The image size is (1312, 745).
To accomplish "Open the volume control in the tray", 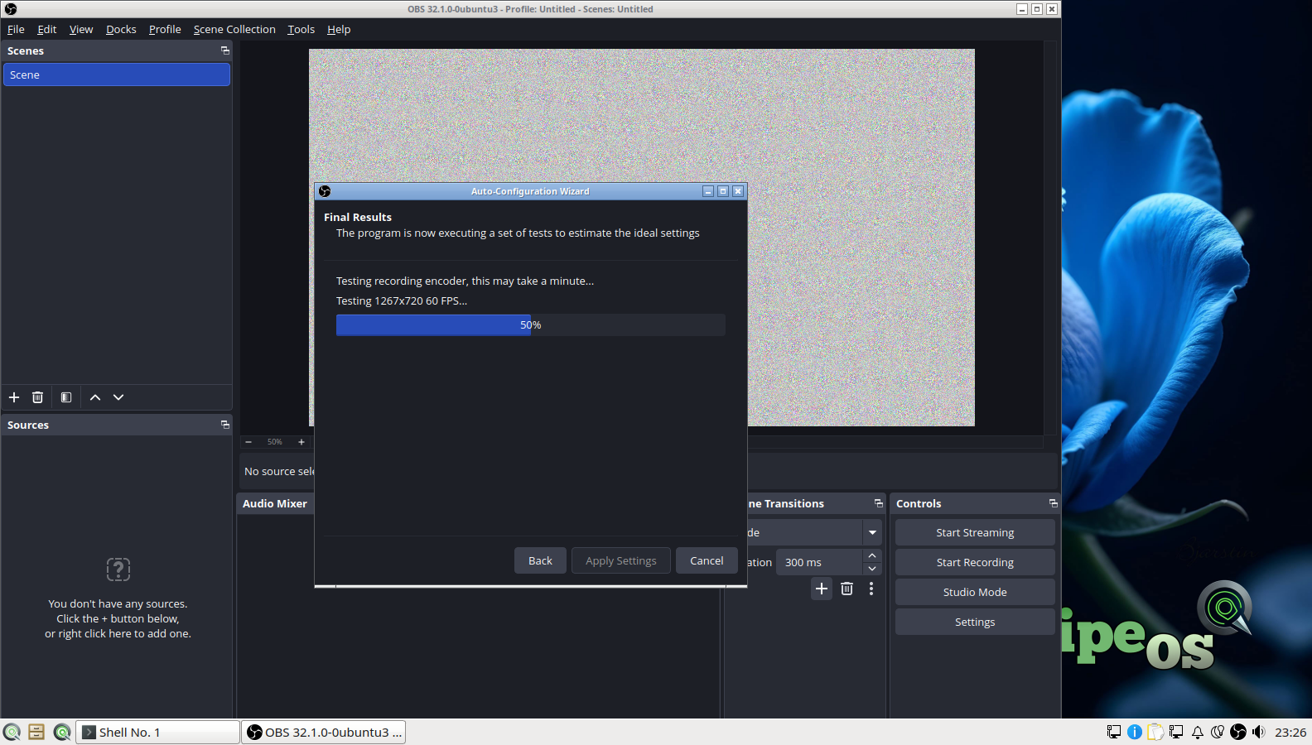I will coord(1259,732).
